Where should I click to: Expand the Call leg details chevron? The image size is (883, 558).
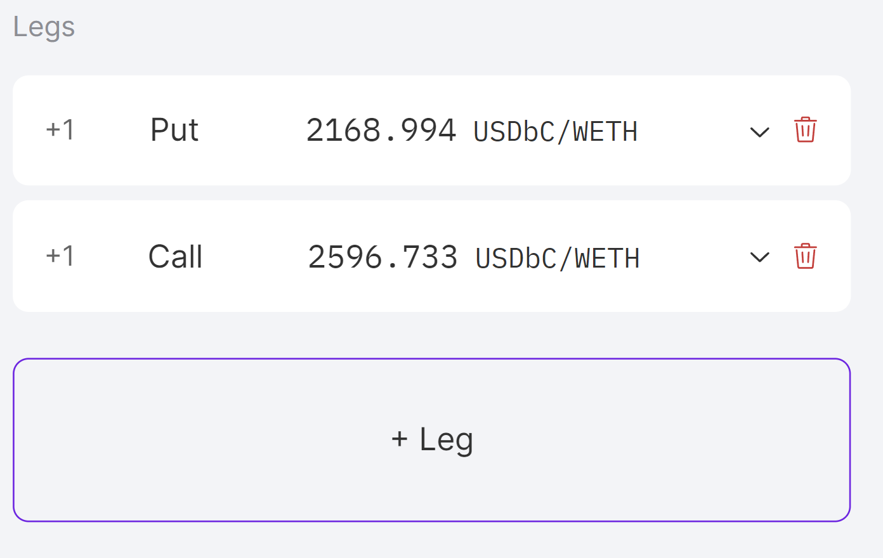(x=759, y=257)
